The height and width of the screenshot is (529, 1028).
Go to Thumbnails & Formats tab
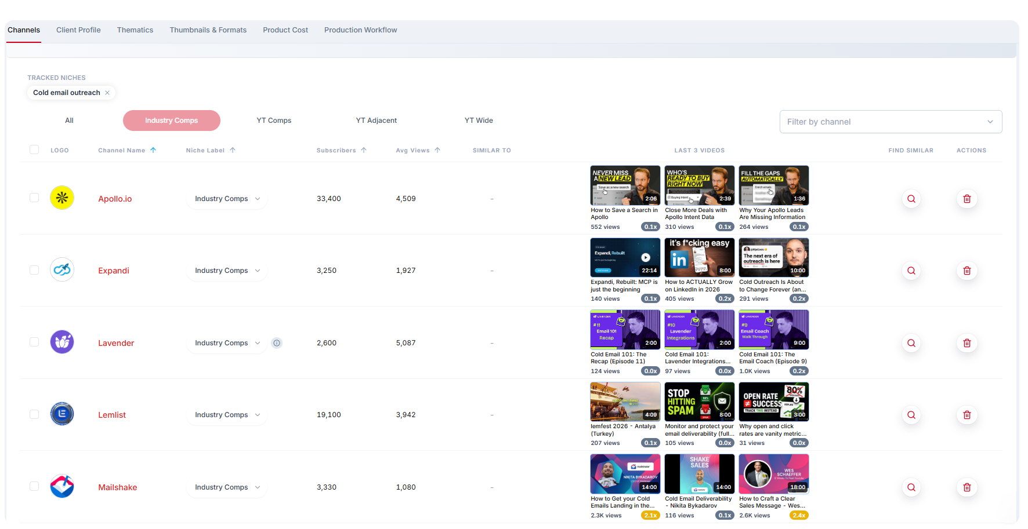tap(208, 30)
